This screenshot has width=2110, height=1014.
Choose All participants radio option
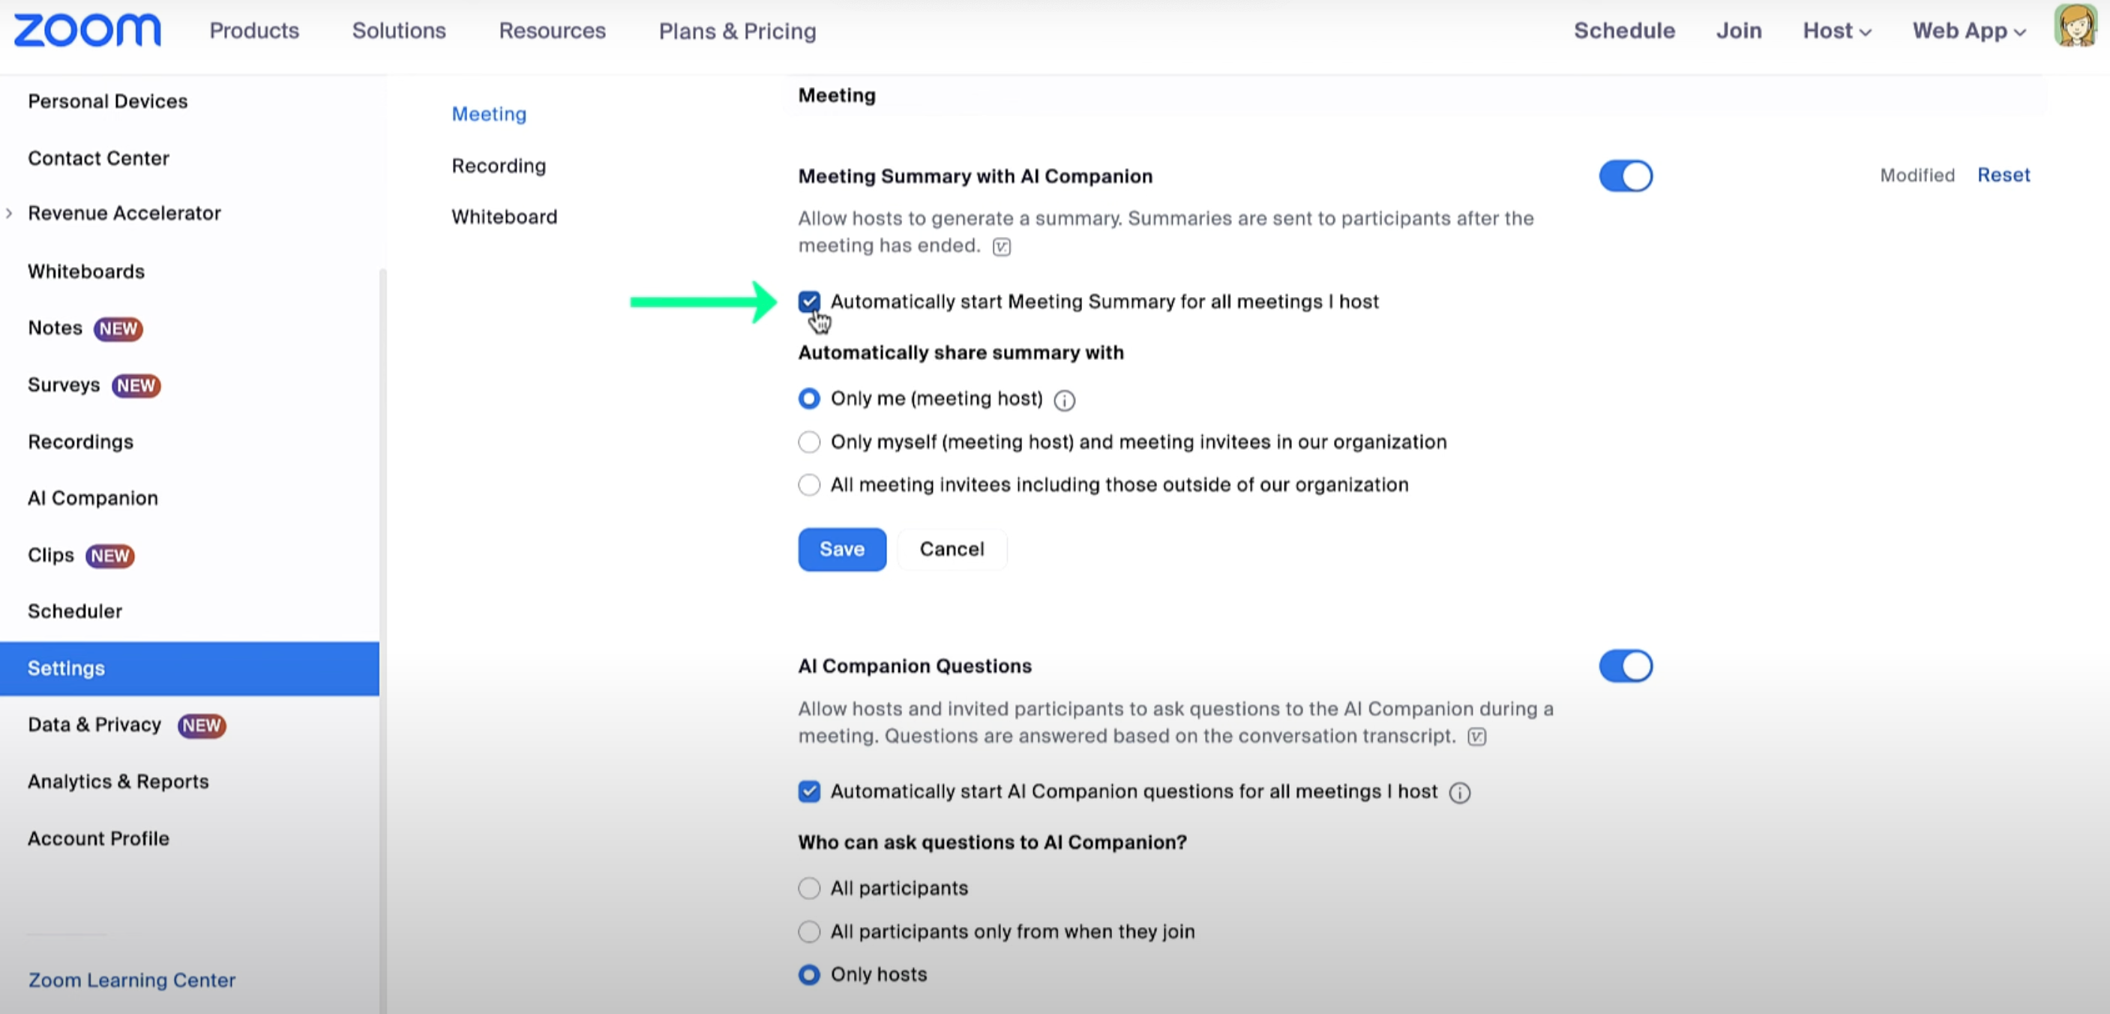(x=809, y=889)
